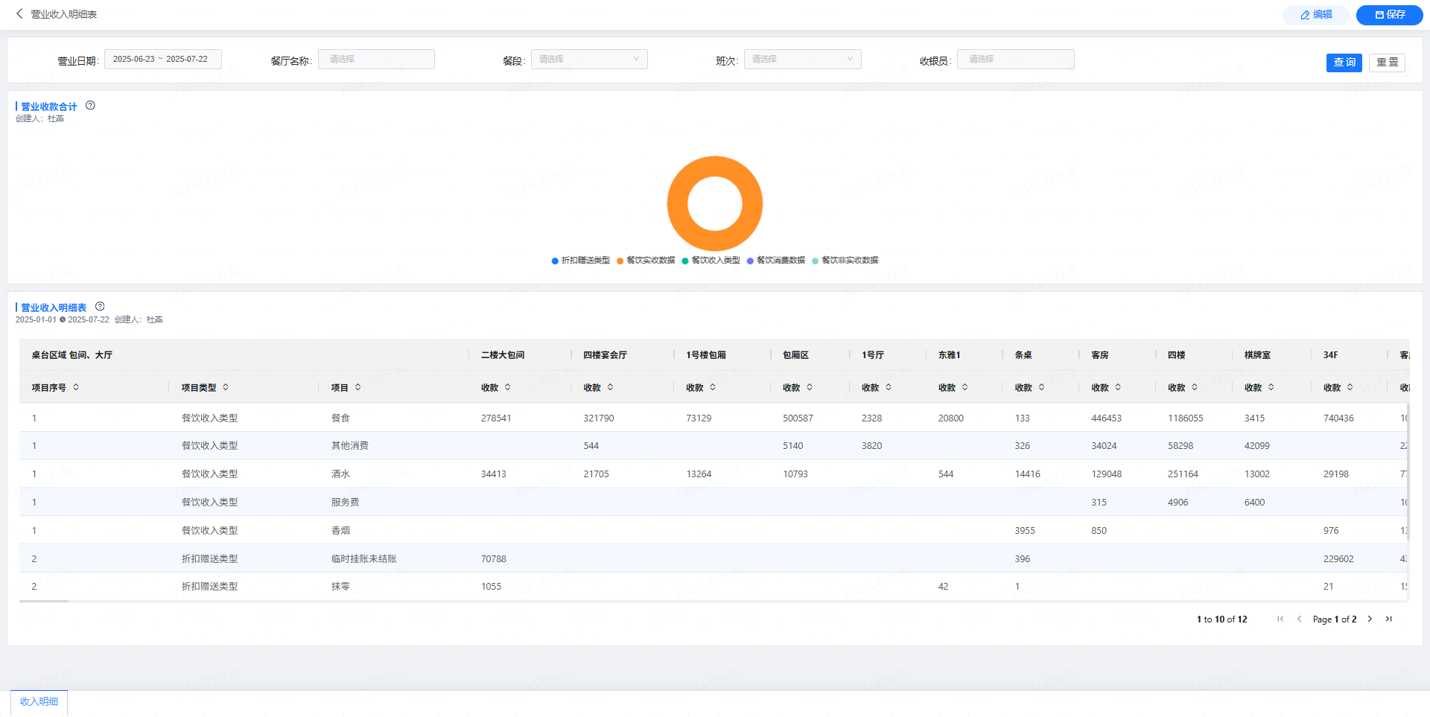Sort by 项目序号 column sort icon
Viewport: 1430px width, 717px height.
click(x=76, y=387)
